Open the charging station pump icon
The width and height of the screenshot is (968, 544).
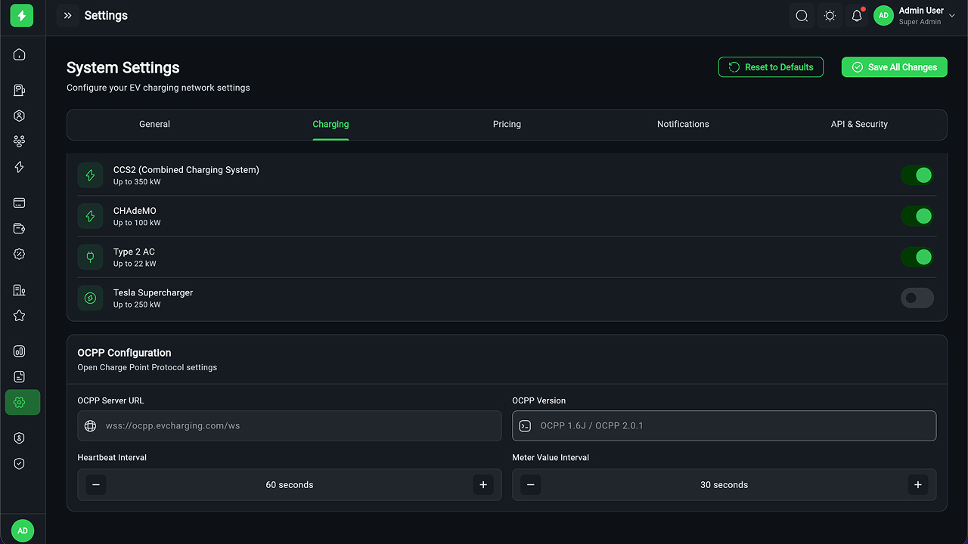coord(20,91)
